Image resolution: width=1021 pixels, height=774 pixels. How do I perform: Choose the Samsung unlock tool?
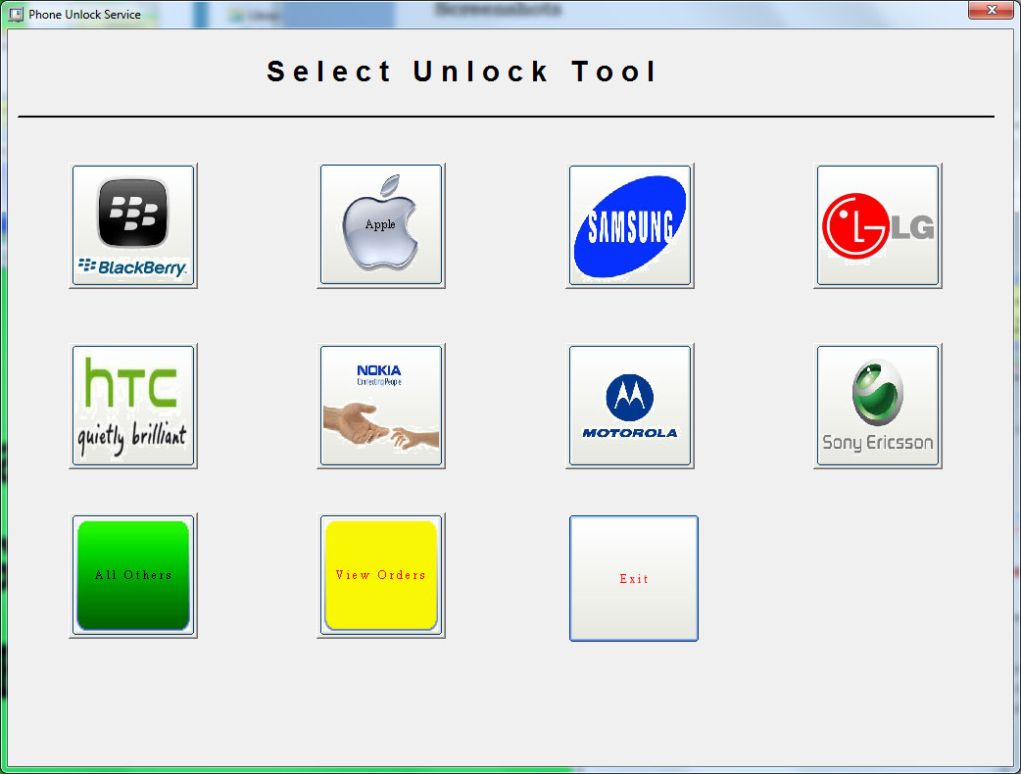pos(630,226)
